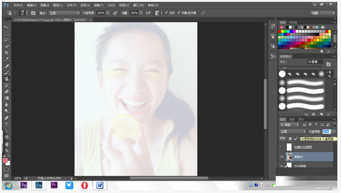341x193 pixels.
Task: Select the Clone Stamp tool in toolbox
Action: 6,79
